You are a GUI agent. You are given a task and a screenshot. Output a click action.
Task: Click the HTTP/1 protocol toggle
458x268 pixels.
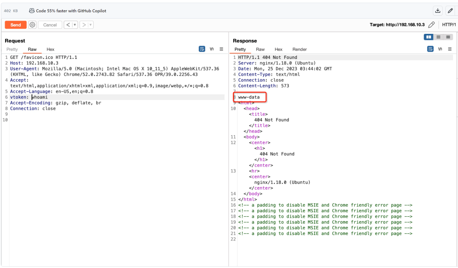[x=449, y=25]
